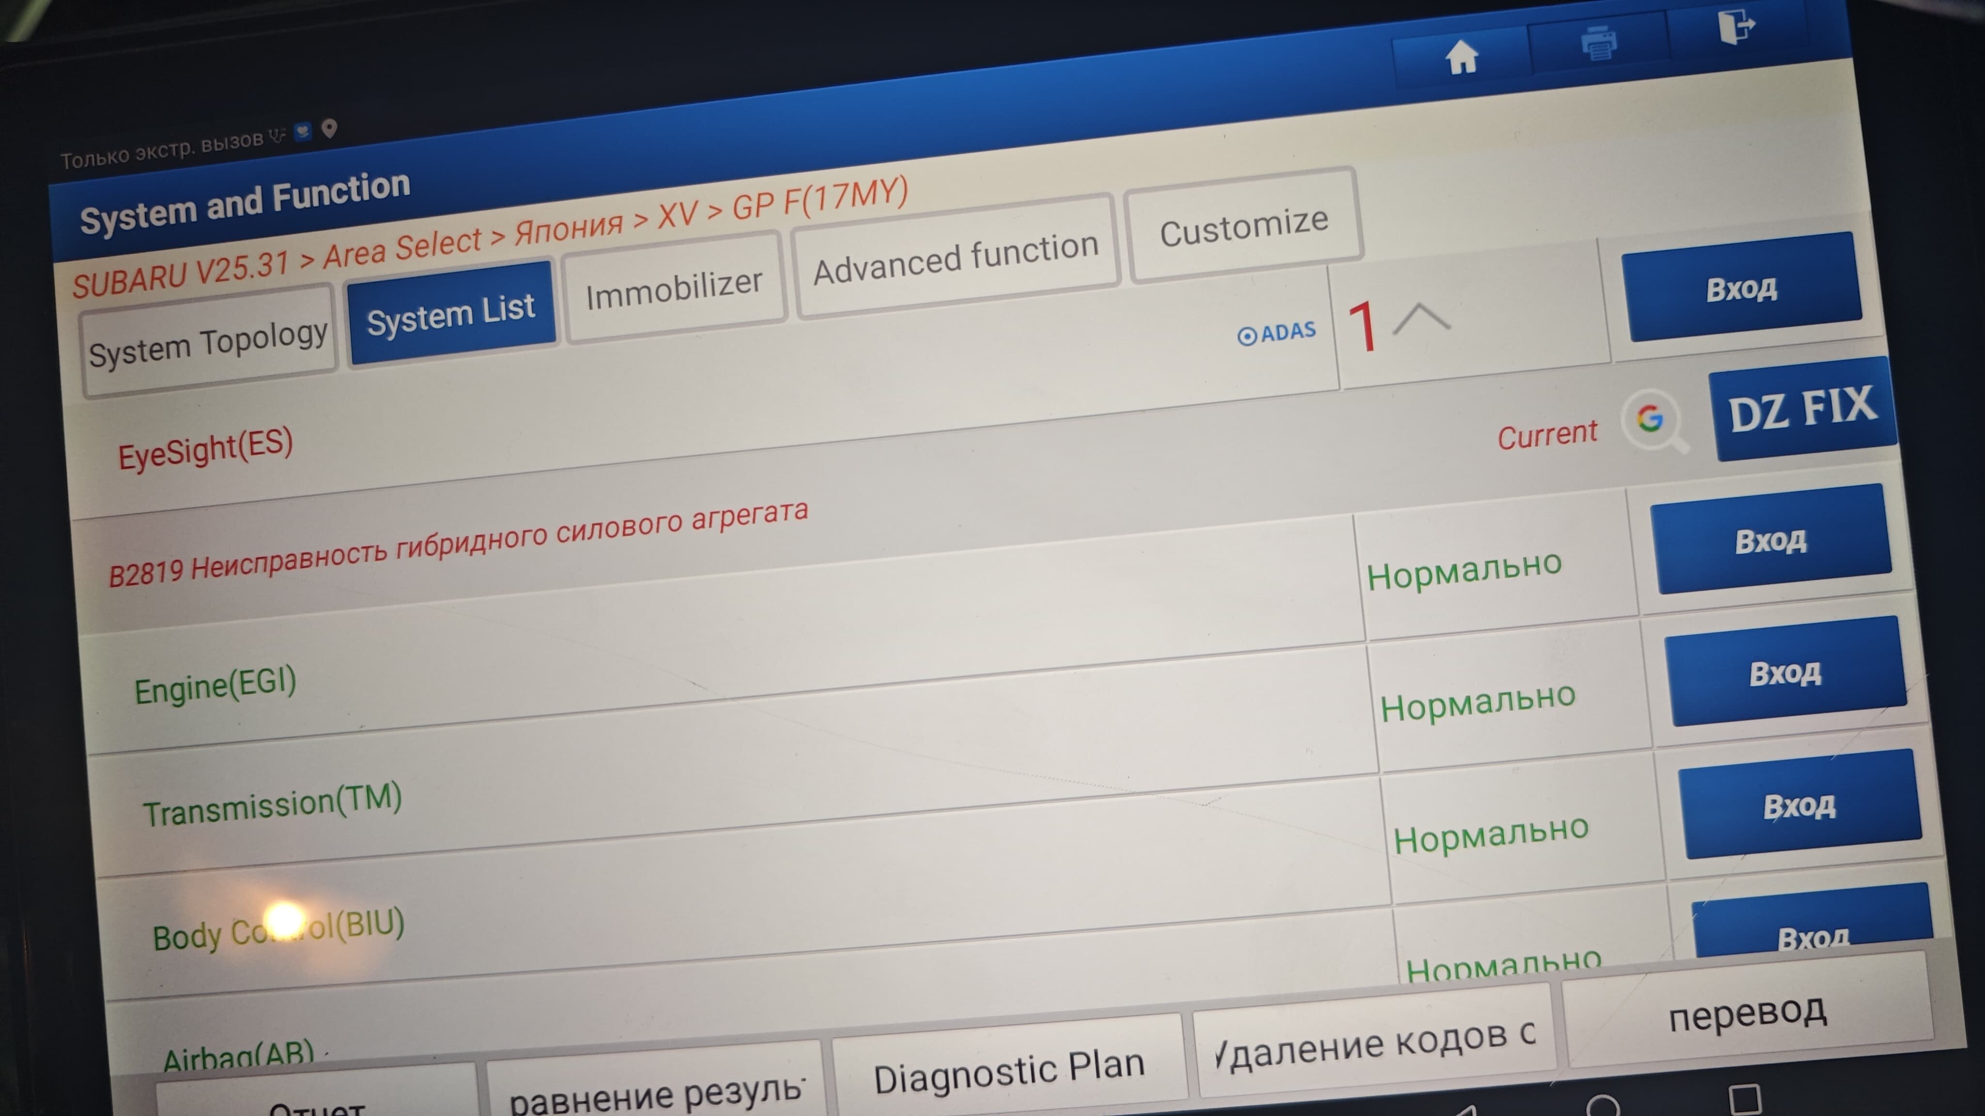Select the System List tab

(451, 313)
